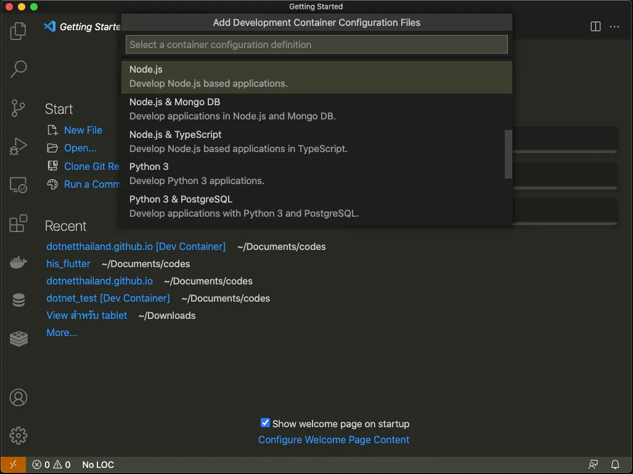Click the feedback icon in the status bar
Image resolution: width=633 pixels, height=474 pixels.
[x=593, y=465]
